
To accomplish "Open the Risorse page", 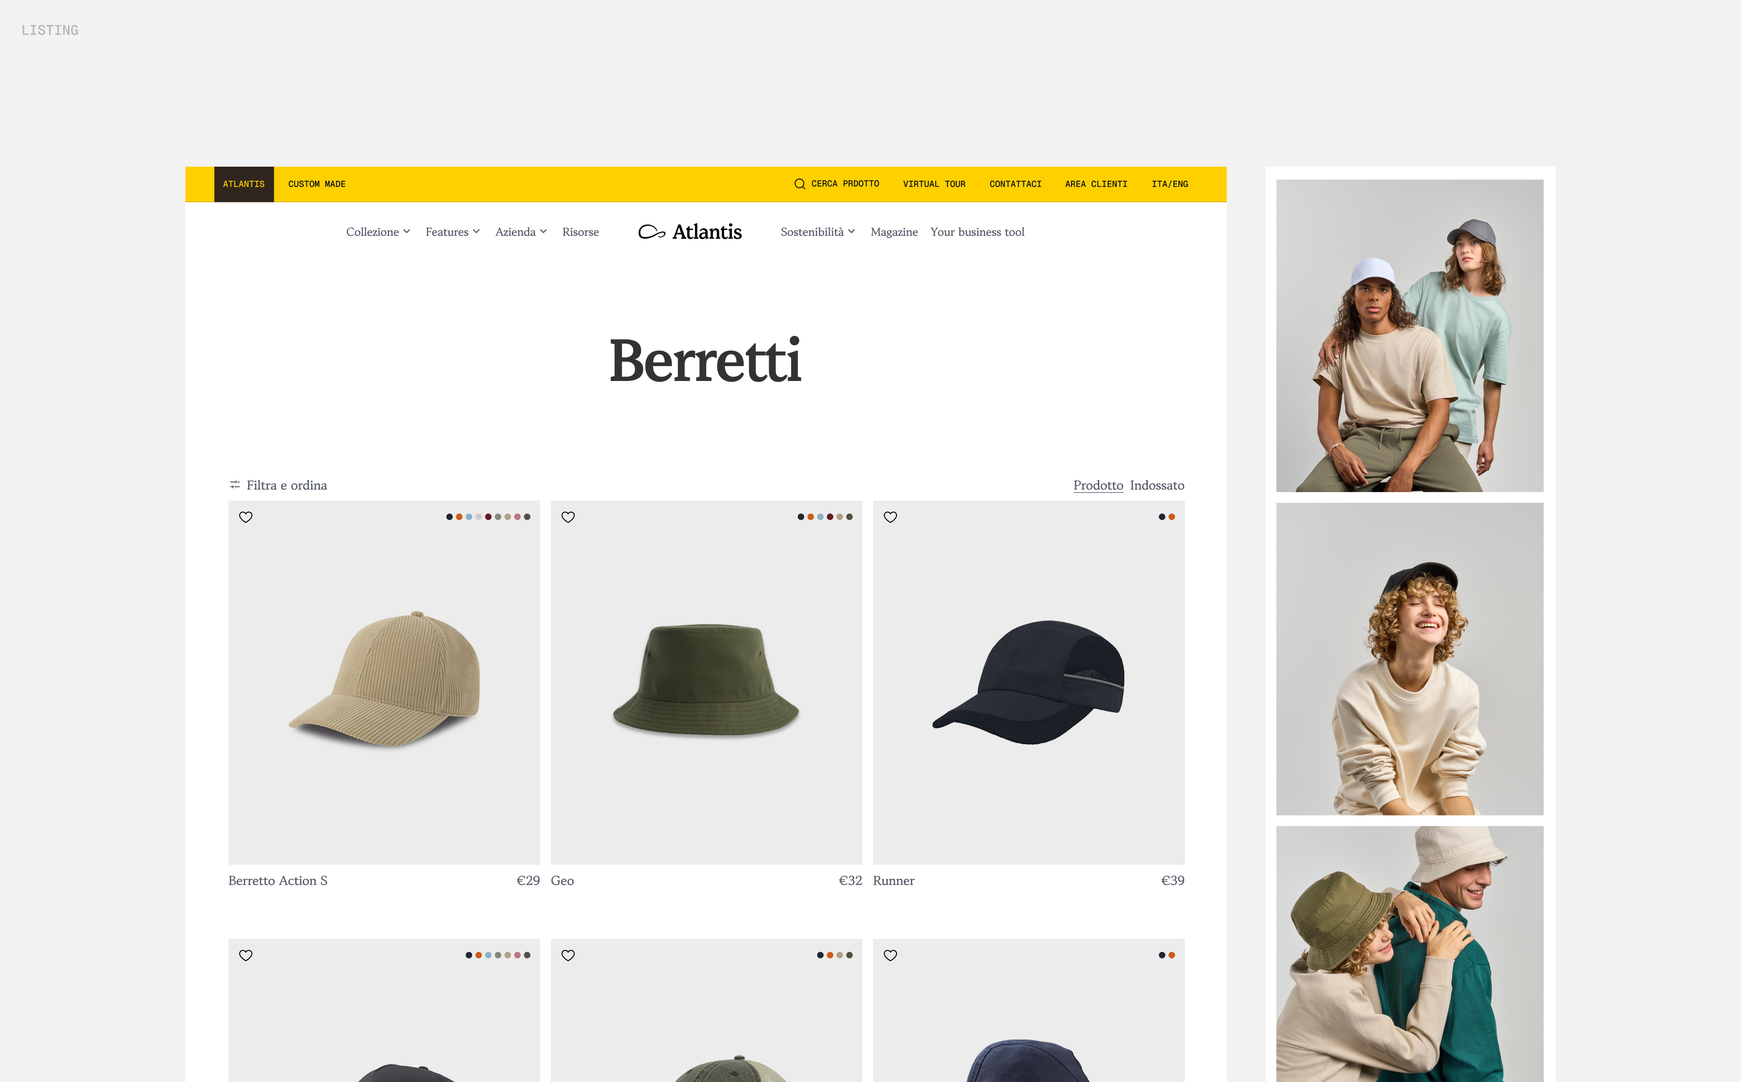I will [x=581, y=232].
